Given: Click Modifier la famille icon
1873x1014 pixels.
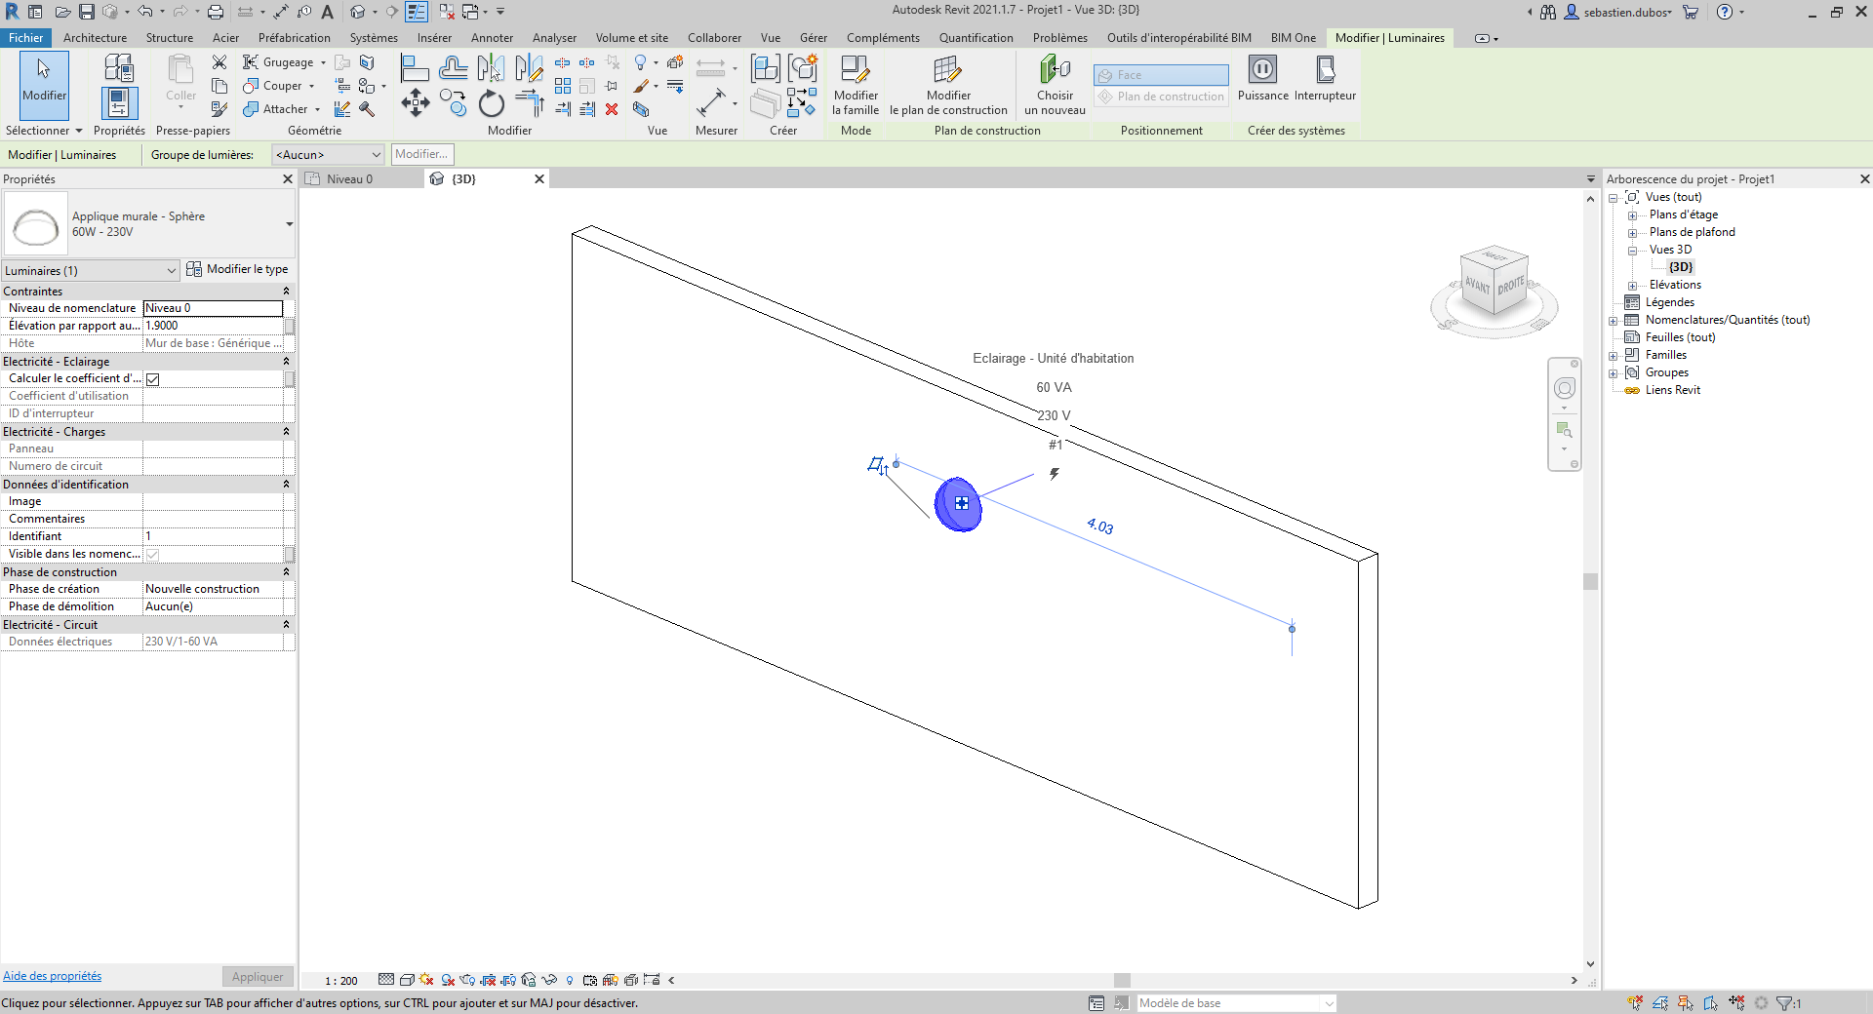Looking at the screenshot, I should coord(856,70).
